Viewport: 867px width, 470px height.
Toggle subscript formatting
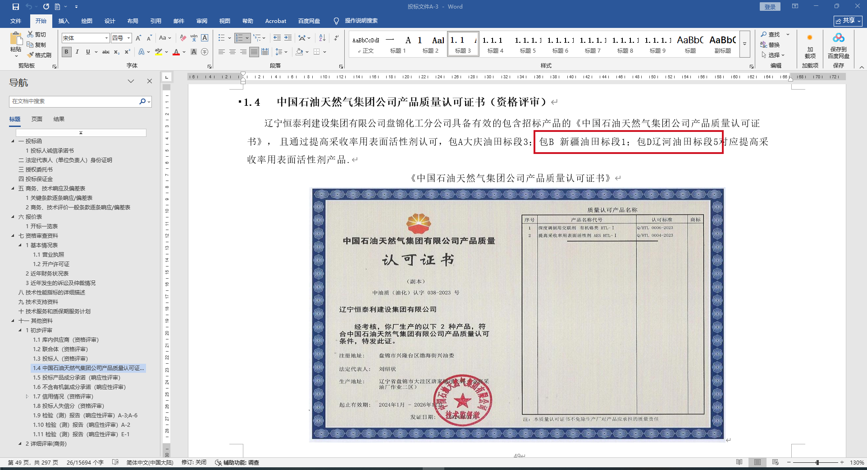pos(117,52)
